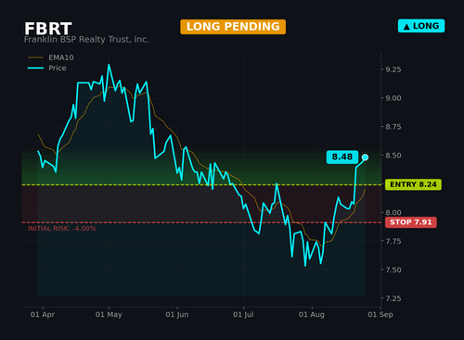Click the 8.50 y-axis tick label
This screenshot has width=464, height=340.
coord(393,156)
